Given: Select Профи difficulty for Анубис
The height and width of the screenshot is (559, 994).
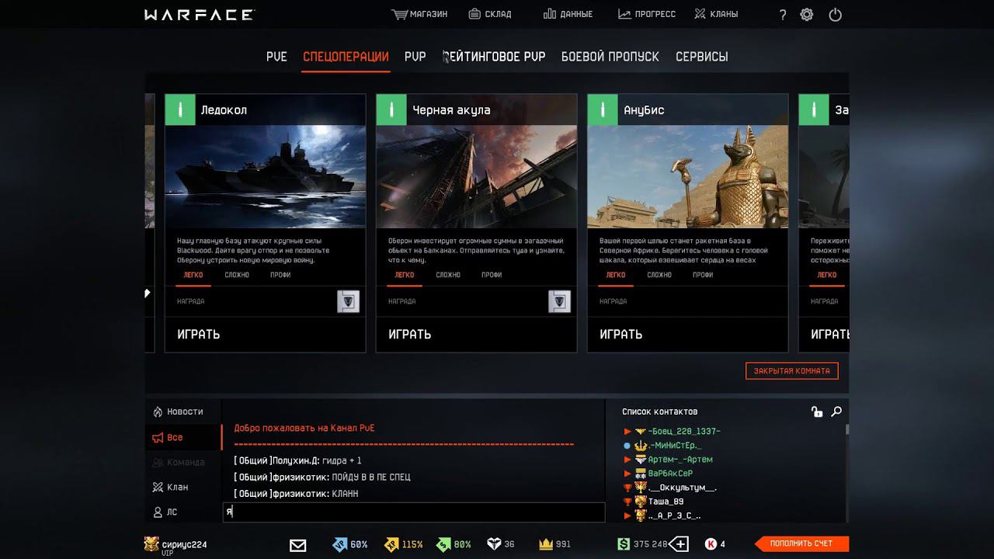Looking at the screenshot, I should click(x=703, y=275).
